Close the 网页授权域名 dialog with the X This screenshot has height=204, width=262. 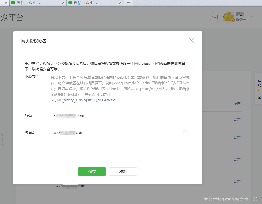(192, 41)
